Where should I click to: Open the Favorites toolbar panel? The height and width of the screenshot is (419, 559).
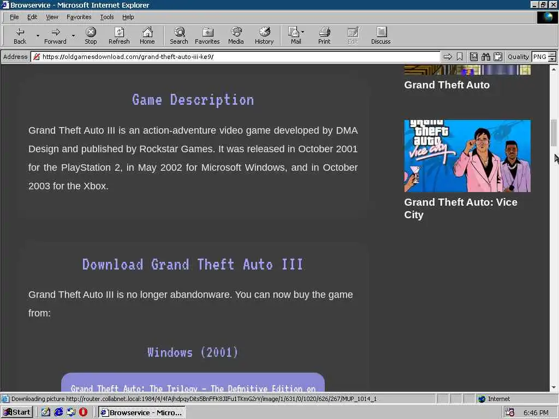tap(207, 36)
